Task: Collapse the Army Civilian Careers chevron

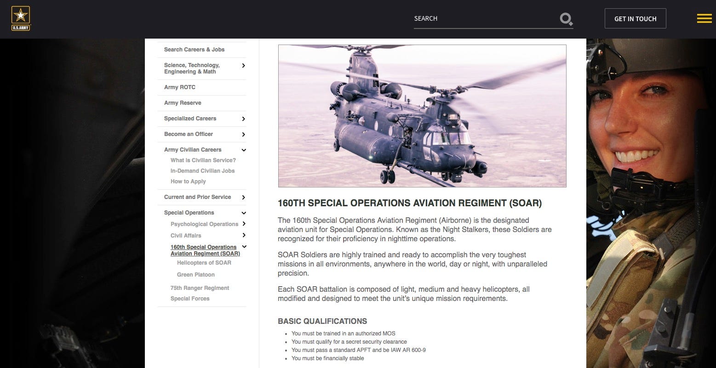Action: coord(244,150)
